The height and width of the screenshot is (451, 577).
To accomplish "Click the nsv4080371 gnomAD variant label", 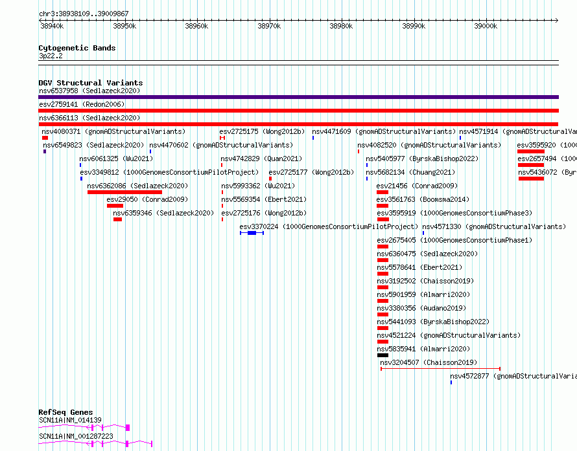I will pyautogui.click(x=113, y=131).
